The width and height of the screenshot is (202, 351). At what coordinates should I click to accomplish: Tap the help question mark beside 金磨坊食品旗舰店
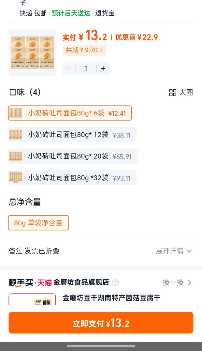pos(115,283)
